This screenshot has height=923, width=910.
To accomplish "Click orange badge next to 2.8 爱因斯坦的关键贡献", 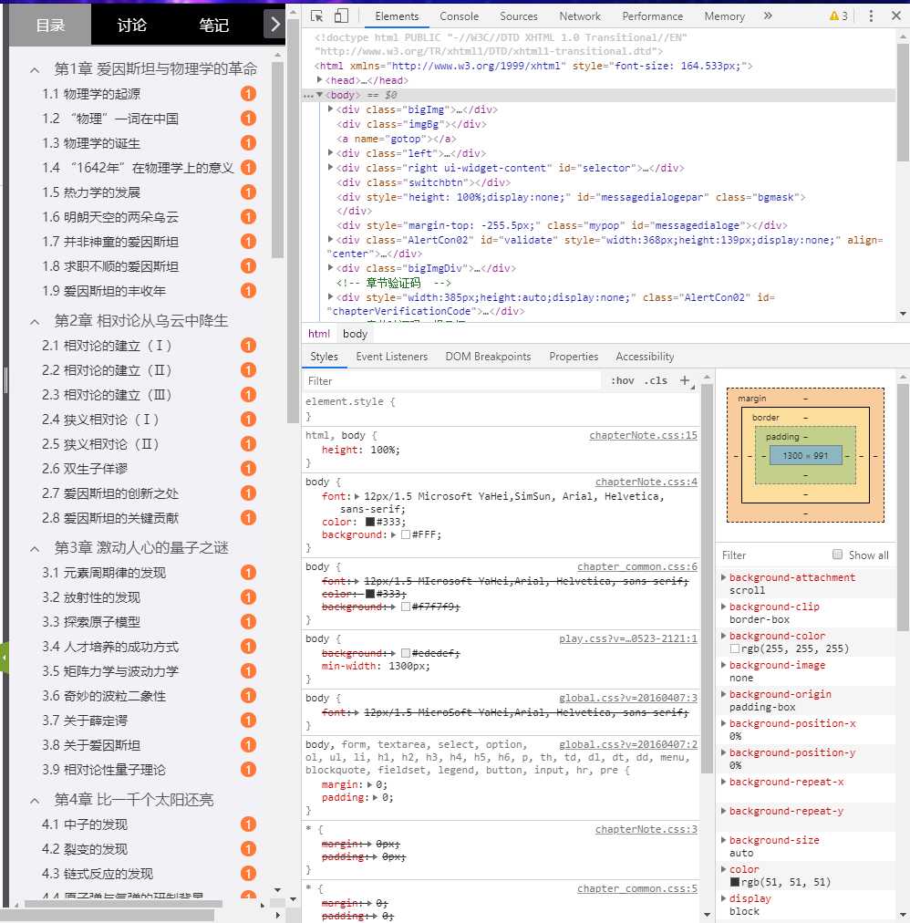I will 248,518.
